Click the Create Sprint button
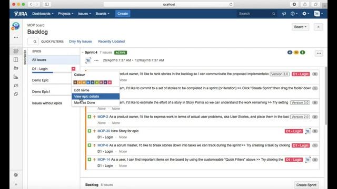 coord(306,185)
